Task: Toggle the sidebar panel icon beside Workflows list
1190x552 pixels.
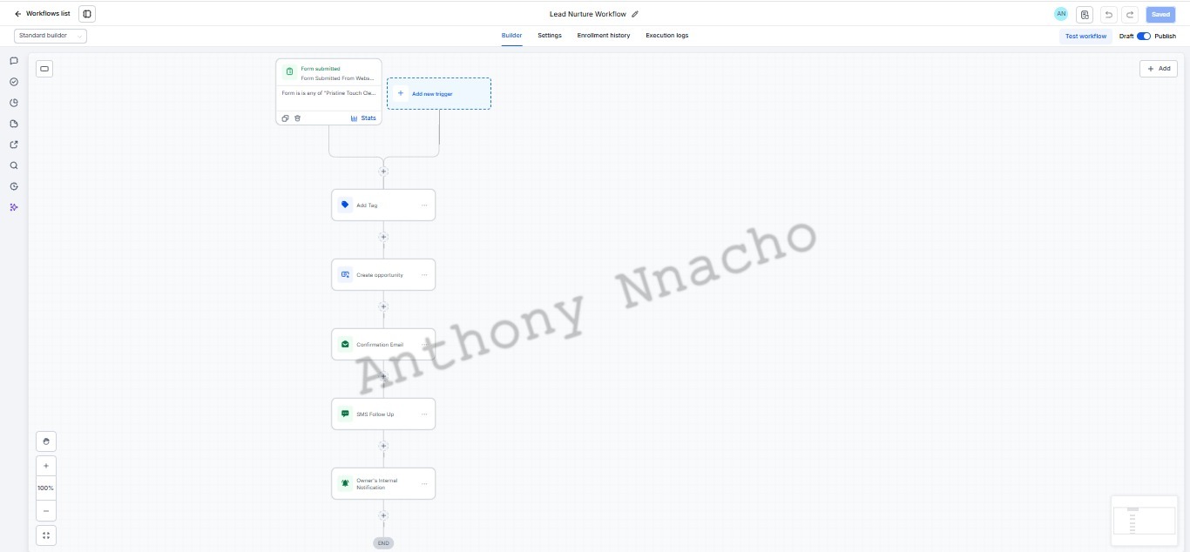Action: click(86, 14)
